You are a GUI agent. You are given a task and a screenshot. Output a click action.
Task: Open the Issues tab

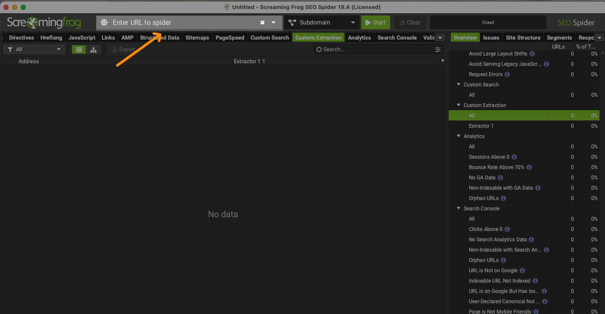point(491,37)
